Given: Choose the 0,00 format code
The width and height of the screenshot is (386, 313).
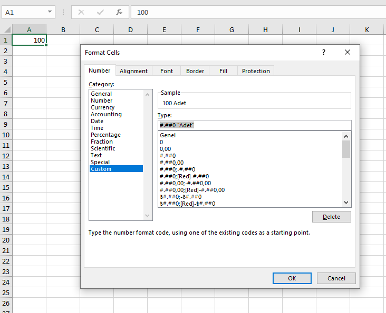Looking at the screenshot, I should coord(166,149).
